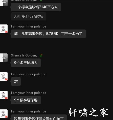Select the 对 message bubble
This screenshot has width=113, height=120.
[16, 81]
